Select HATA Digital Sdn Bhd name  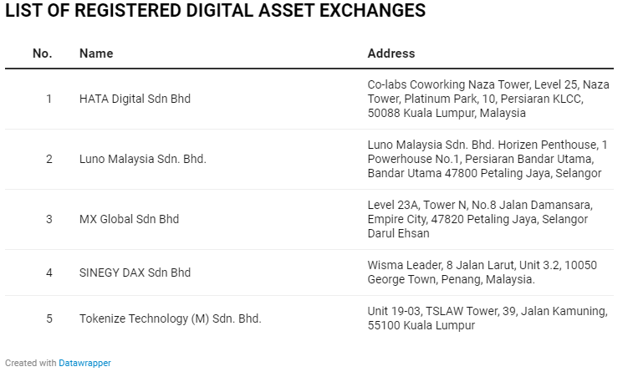click(x=135, y=99)
